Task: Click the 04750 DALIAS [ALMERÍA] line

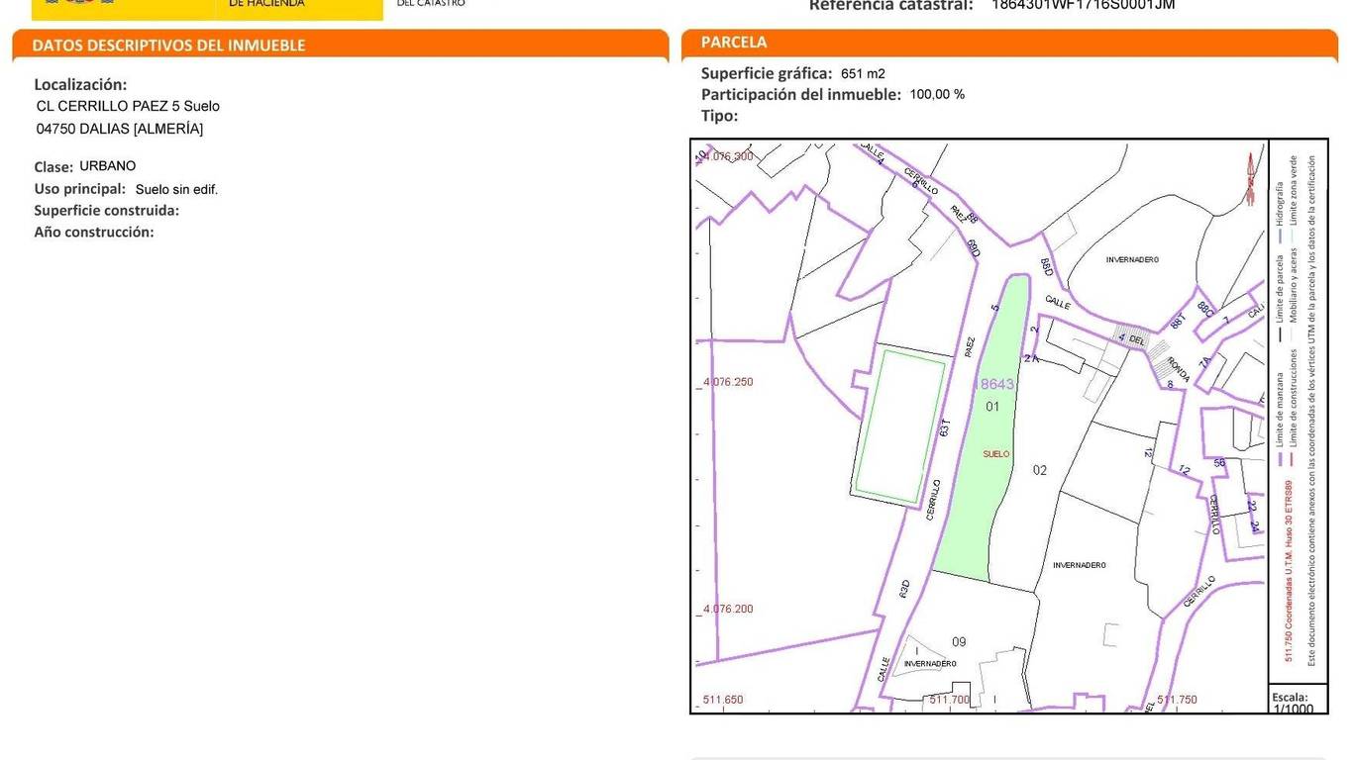Action: click(119, 129)
